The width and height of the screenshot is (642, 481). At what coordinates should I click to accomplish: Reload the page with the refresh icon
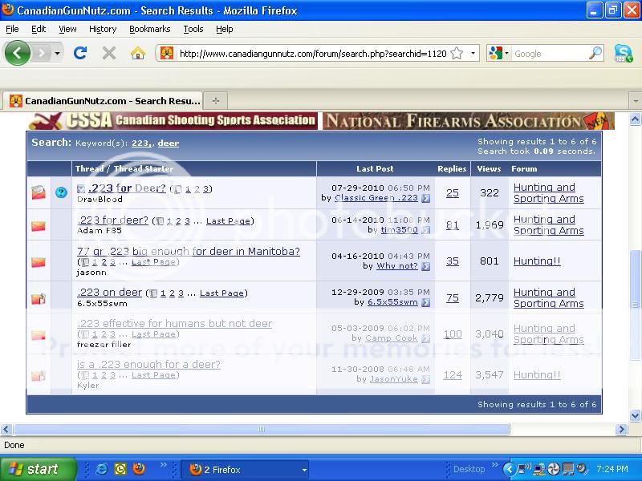79,53
